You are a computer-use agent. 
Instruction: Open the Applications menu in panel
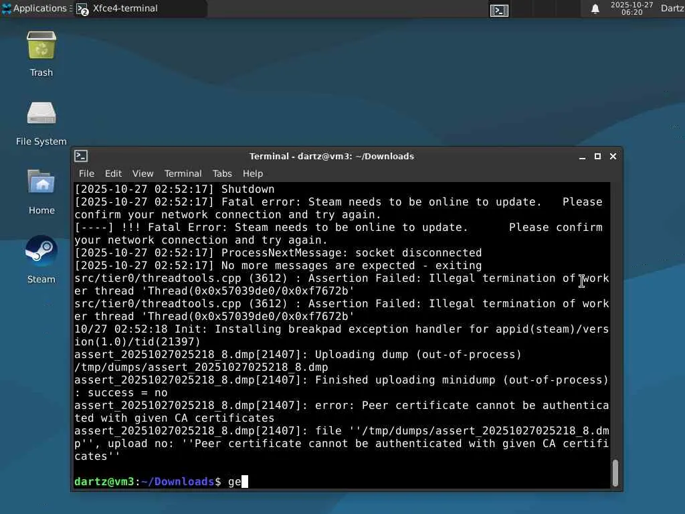click(37, 8)
